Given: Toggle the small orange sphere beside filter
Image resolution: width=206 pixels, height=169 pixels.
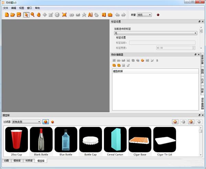Looking at the screenshot, I should pyautogui.click(x=53, y=122).
